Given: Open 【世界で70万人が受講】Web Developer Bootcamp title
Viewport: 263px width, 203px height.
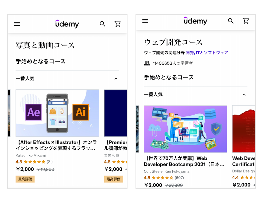Looking at the screenshot, I should point(184,161).
